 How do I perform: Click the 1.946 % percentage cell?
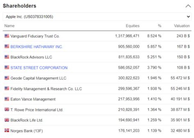[154, 78]
